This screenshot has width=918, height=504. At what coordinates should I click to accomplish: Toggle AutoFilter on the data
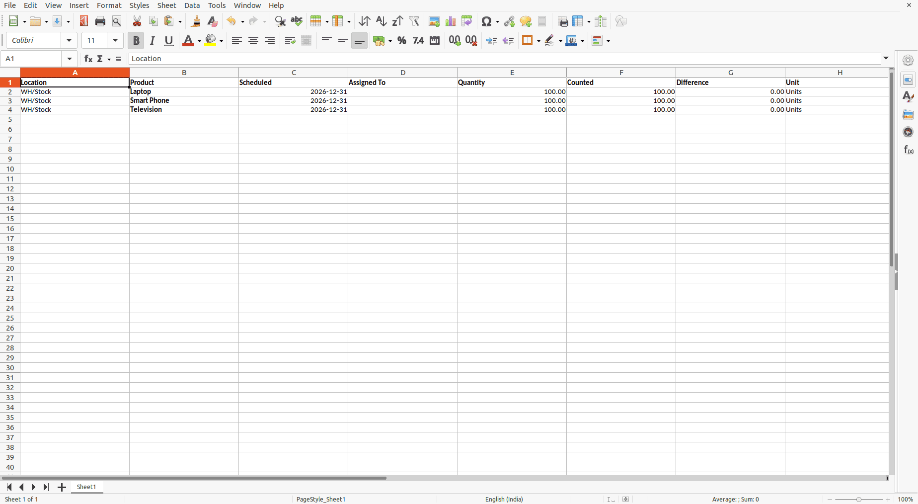(414, 21)
